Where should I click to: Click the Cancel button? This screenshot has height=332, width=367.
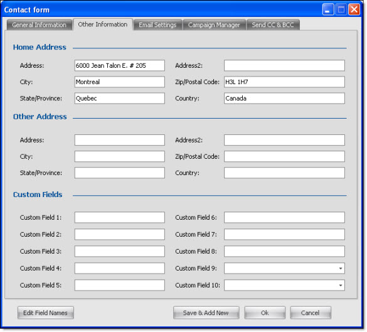tap(311, 313)
